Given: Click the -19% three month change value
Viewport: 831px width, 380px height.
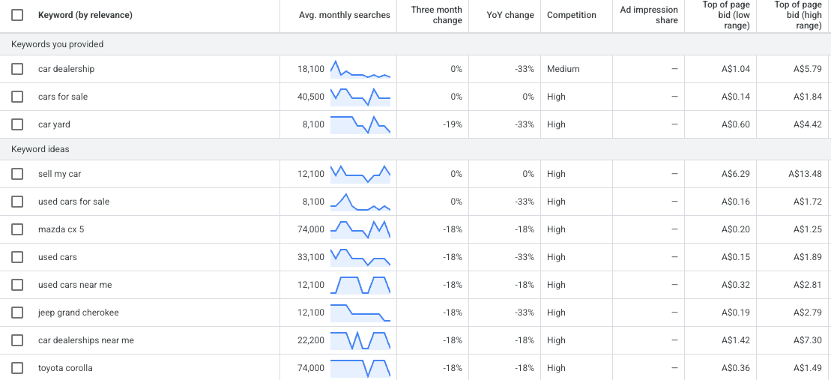Looking at the screenshot, I should coord(453,124).
